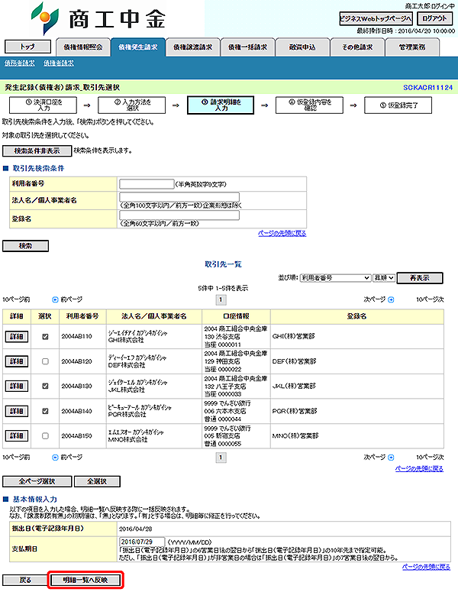The image size is (458, 592).
Task: Click the トップ button
Action: pyautogui.click(x=27, y=47)
